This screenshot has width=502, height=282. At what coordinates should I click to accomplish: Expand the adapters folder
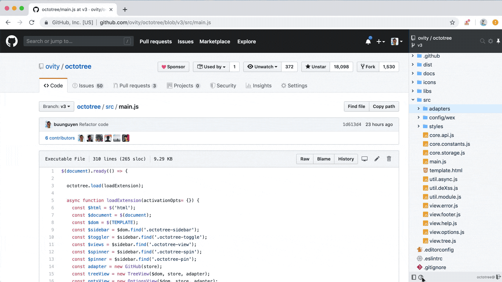pyautogui.click(x=419, y=109)
